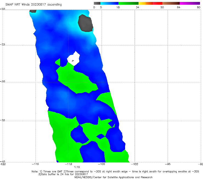The height and width of the screenshot is (179, 203).
Task: Click the magenta-purple segment of the color bar
Action: (x=190, y=3)
